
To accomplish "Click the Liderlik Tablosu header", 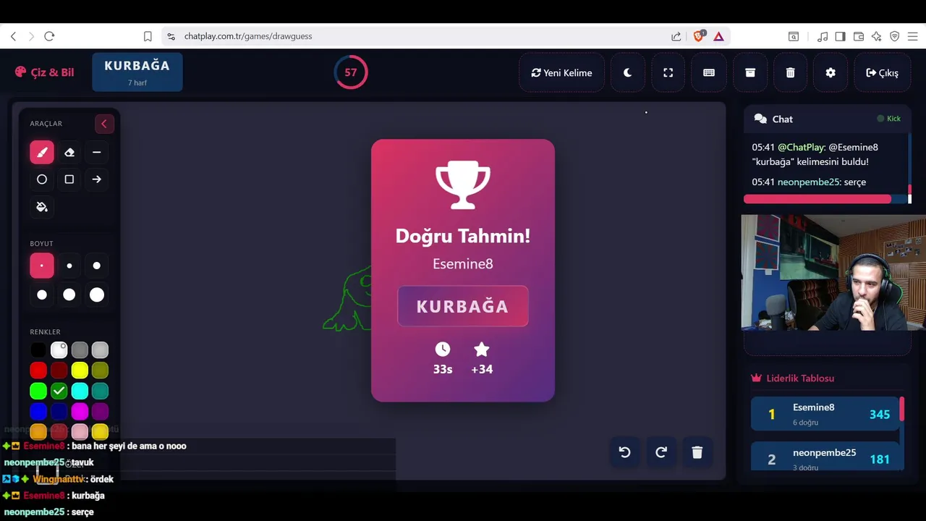I will (793, 378).
